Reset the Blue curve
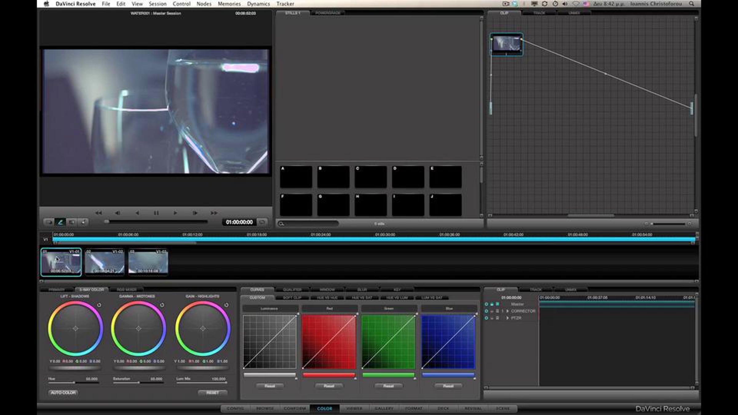 point(448,386)
